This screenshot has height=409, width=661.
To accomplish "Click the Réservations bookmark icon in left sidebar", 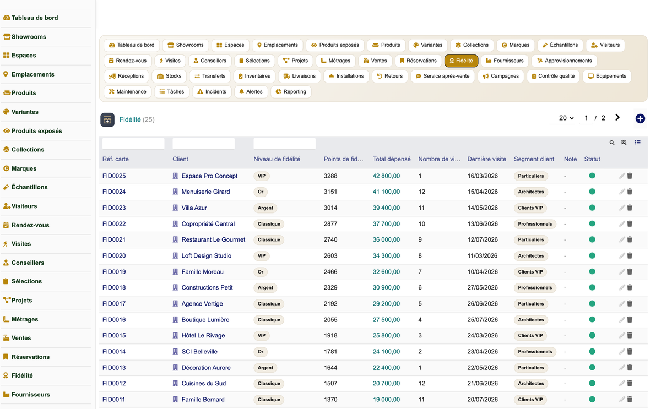I will (6, 357).
